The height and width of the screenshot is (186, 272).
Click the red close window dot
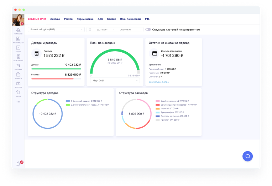(15, 10)
